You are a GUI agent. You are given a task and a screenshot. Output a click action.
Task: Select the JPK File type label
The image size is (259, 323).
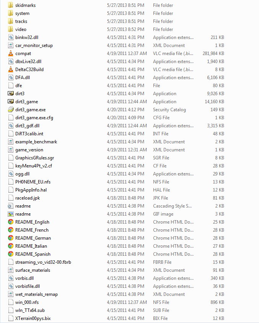pos(160,198)
